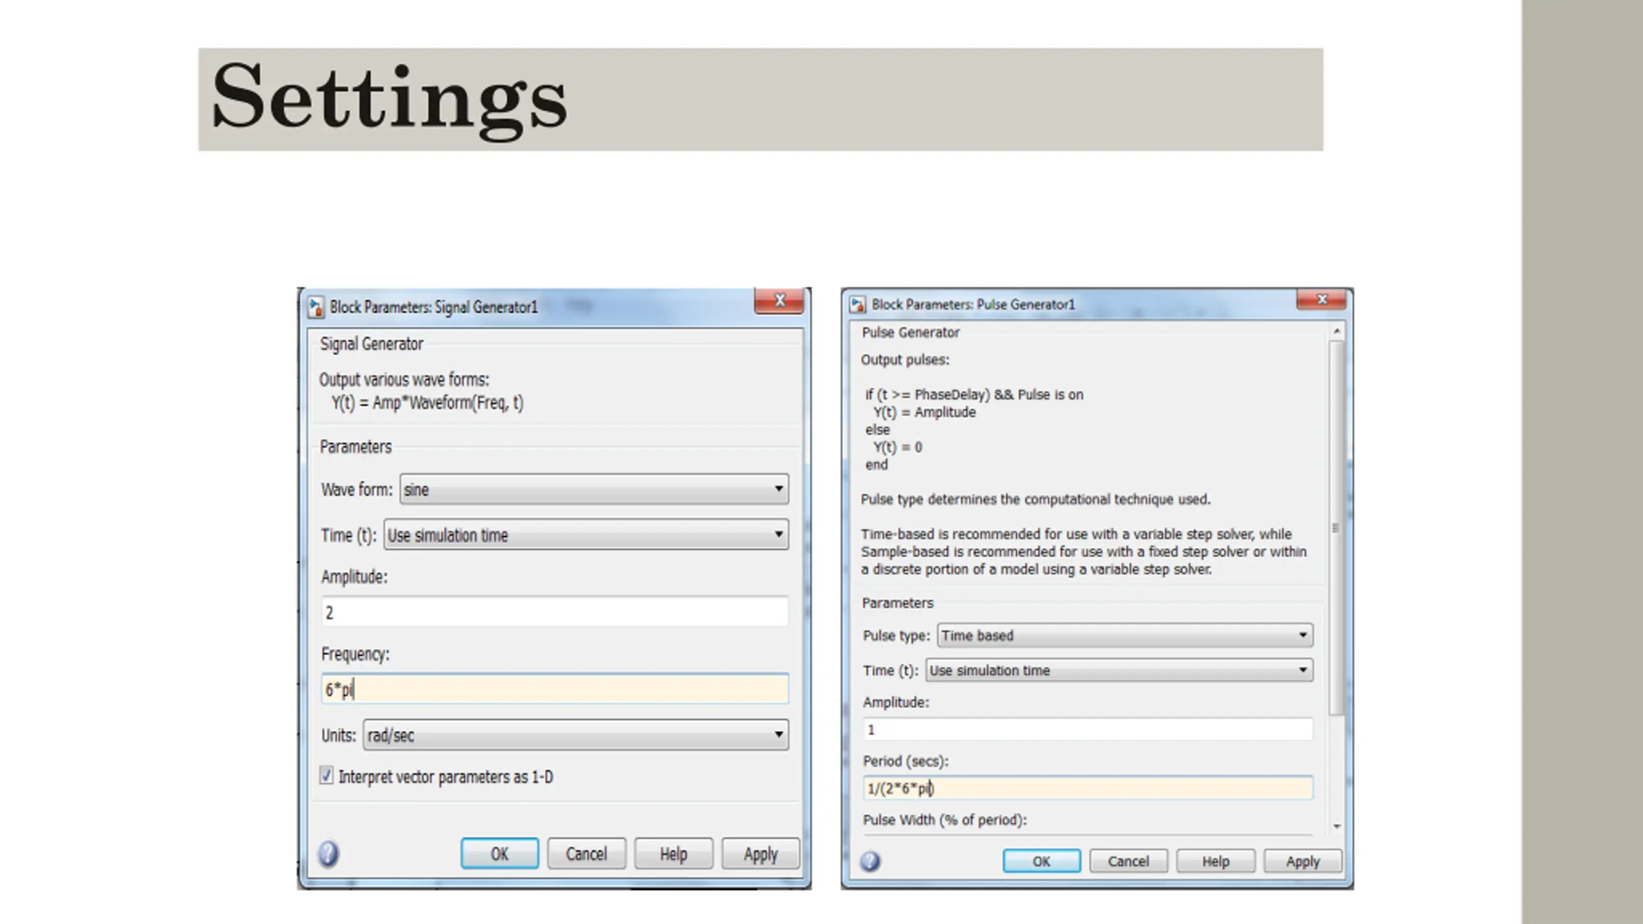Click scroll down arrow in Pulse Generator dialog
1643x924 pixels.
point(1336,826)
